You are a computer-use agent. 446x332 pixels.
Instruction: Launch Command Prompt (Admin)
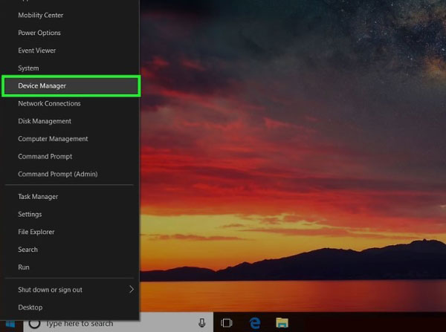58,174
